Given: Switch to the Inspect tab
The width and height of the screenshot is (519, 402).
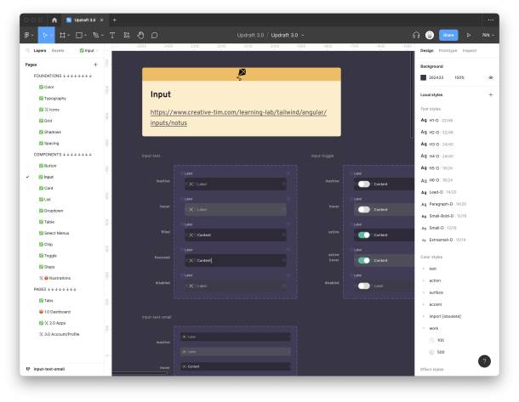Looking at the screenshot, I should point(470,51).
